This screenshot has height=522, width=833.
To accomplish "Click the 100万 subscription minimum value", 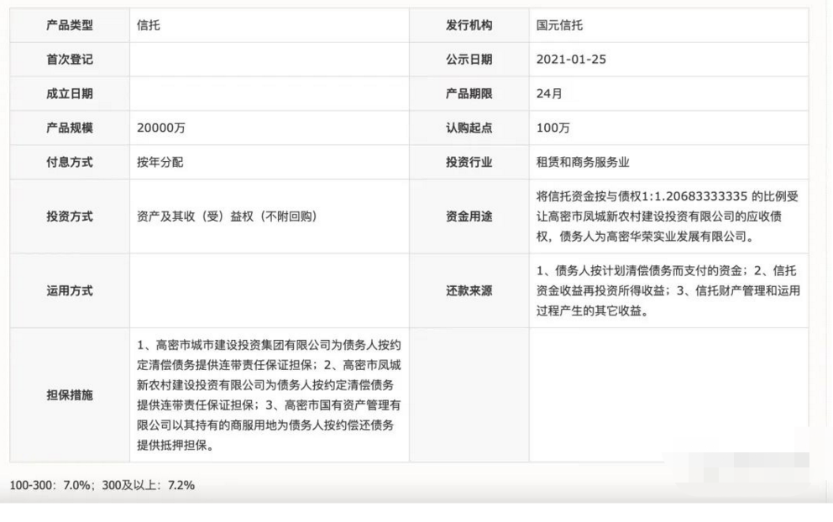I will (x=553, y=128).
